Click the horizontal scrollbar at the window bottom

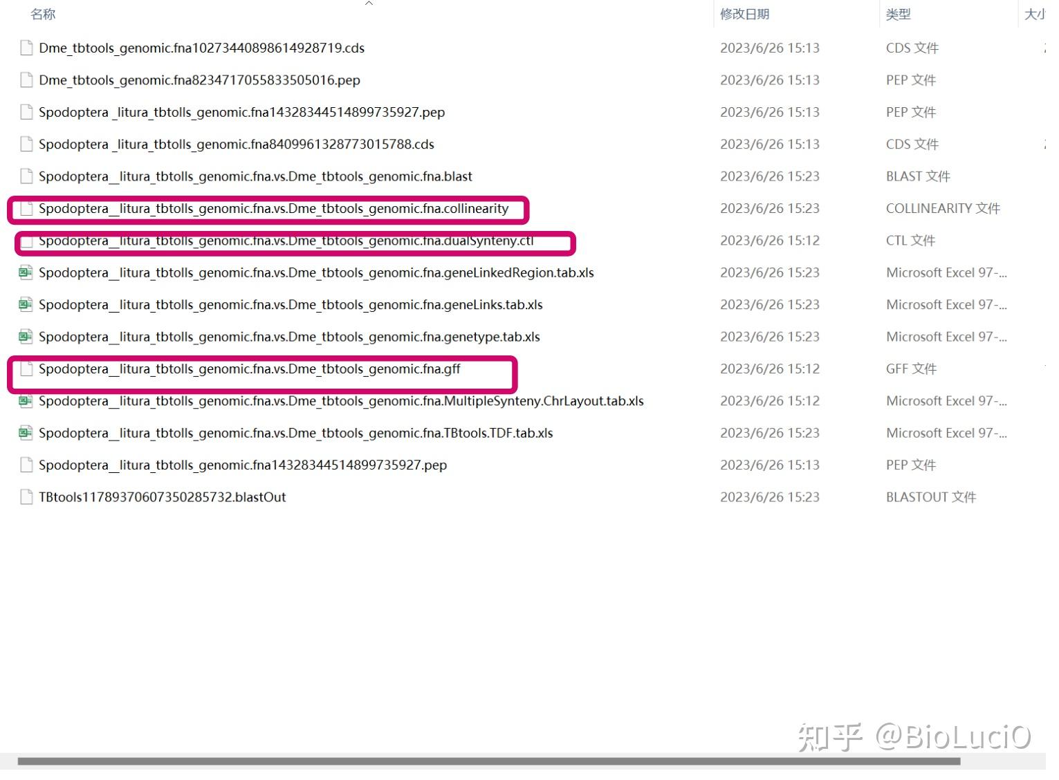[x=489, y=761]
